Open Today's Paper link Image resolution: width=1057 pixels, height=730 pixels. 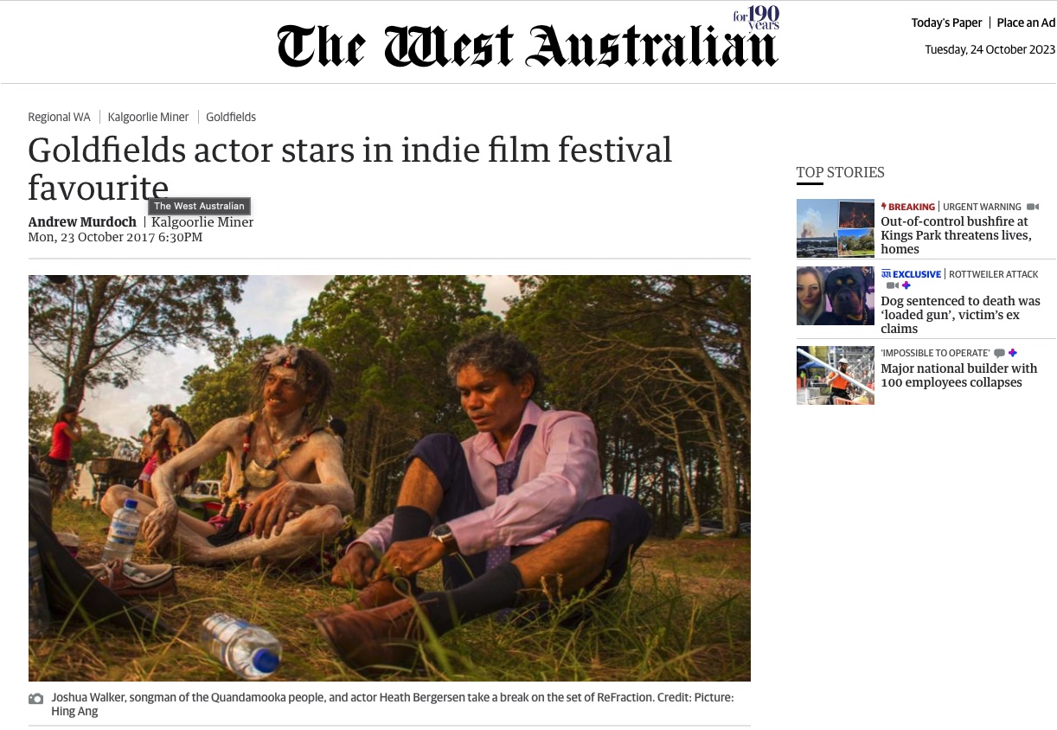946,22
